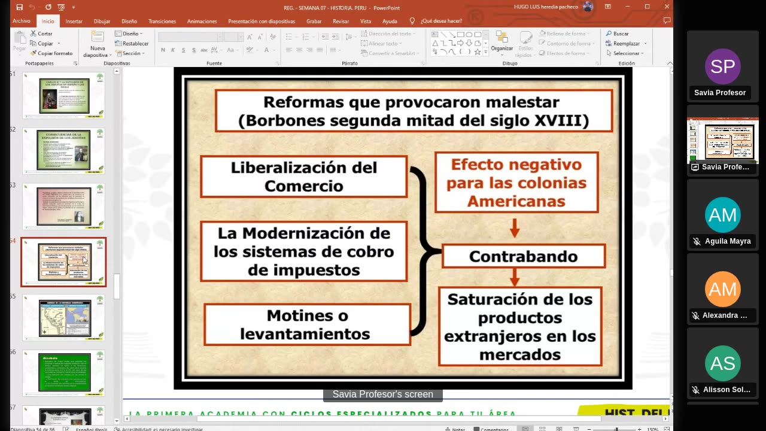The width and height of the screenshot is (766, 431).
Task: Toggle justify text alignment
Action: pyautogui.click(x=320, y=50)
